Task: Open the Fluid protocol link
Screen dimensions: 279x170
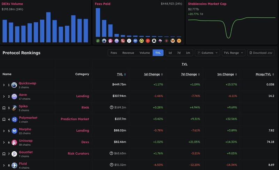Action: point(23,163)
